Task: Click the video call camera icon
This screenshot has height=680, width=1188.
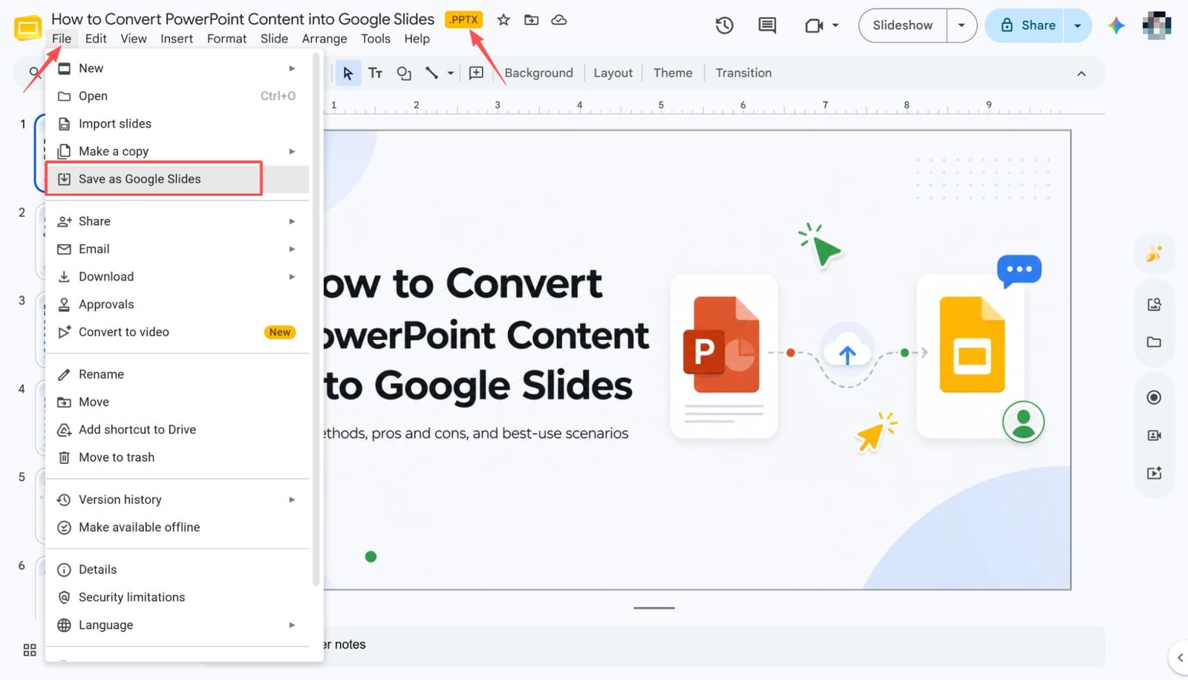Action: [814, 25]
